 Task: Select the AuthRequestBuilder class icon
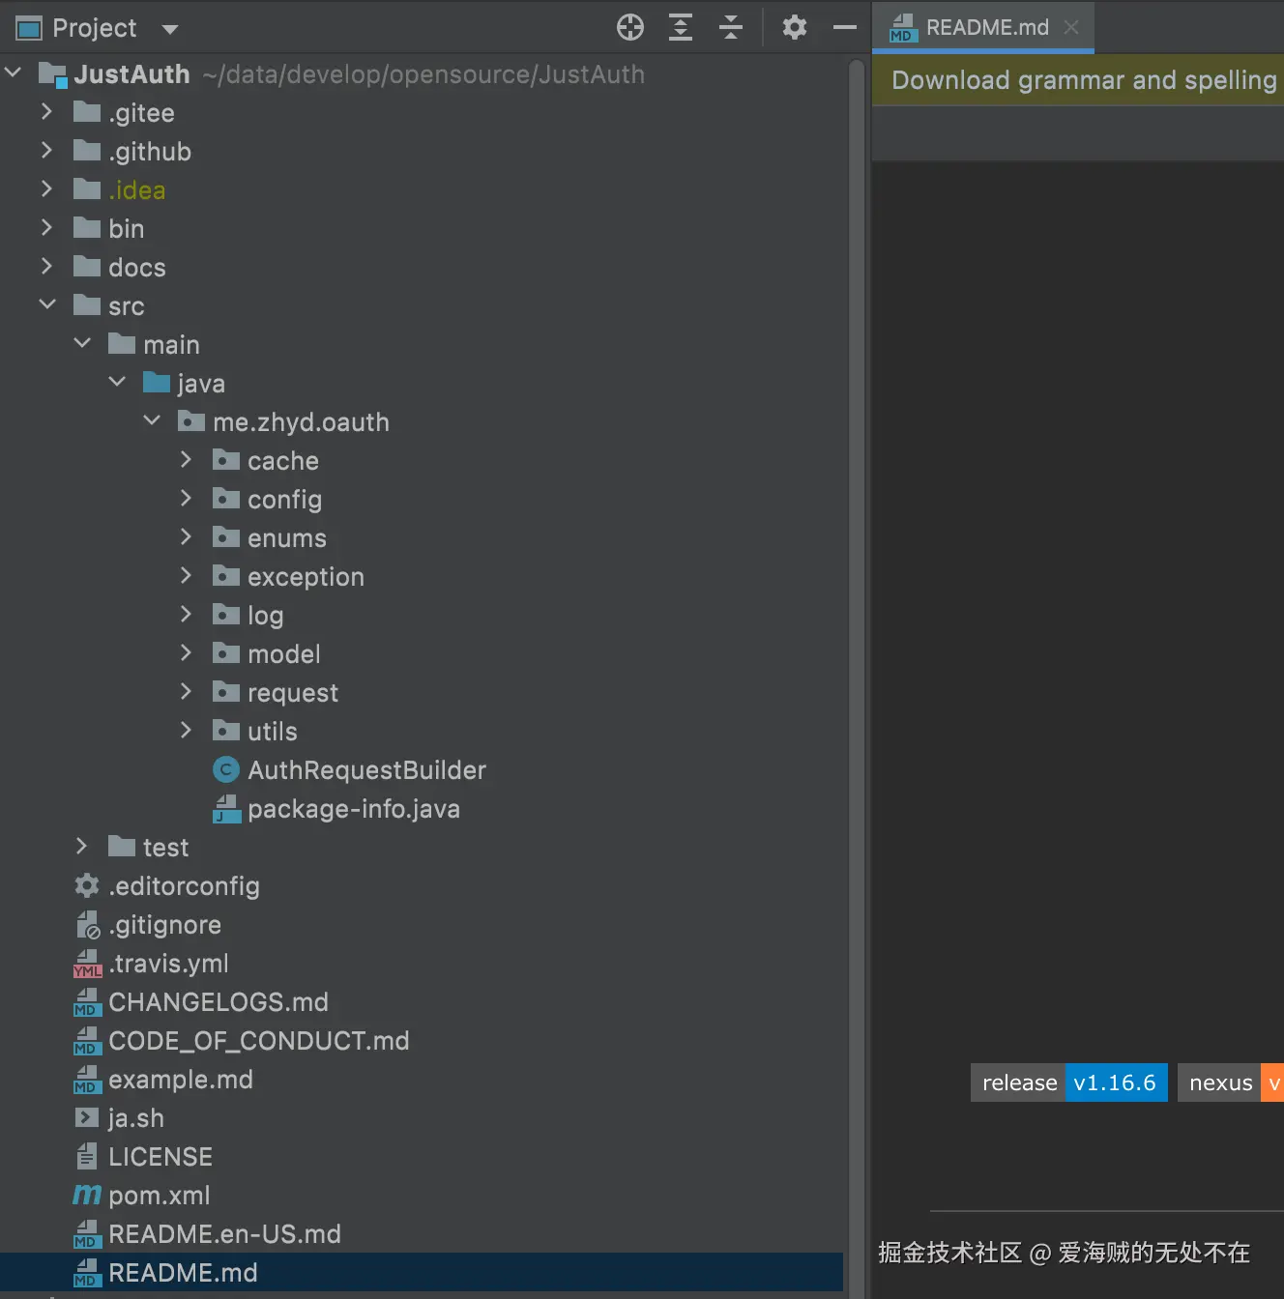tap(225, 769)
